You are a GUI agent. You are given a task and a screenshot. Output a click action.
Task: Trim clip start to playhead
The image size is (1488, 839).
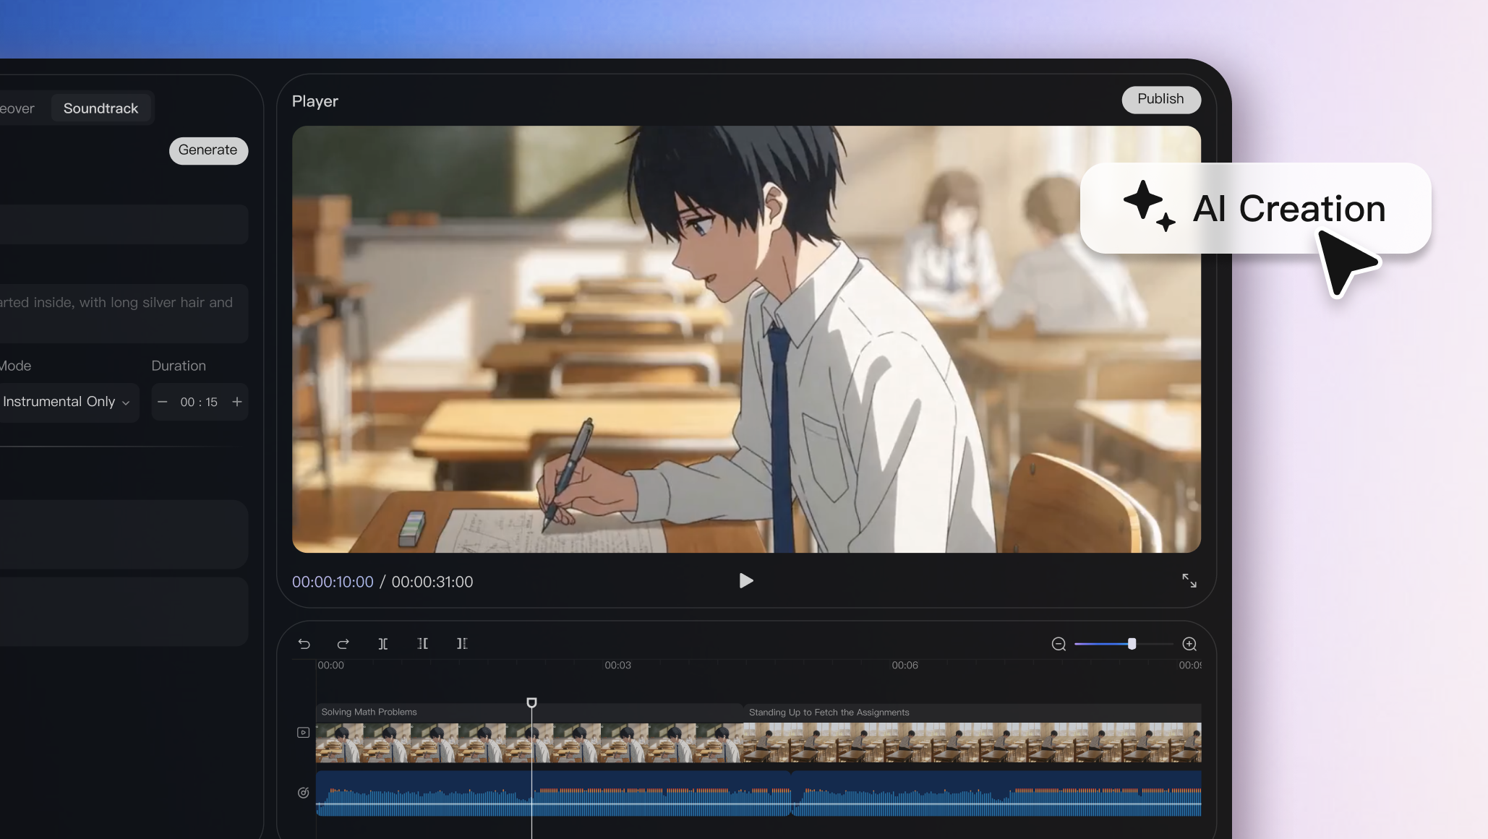point(423,644)
